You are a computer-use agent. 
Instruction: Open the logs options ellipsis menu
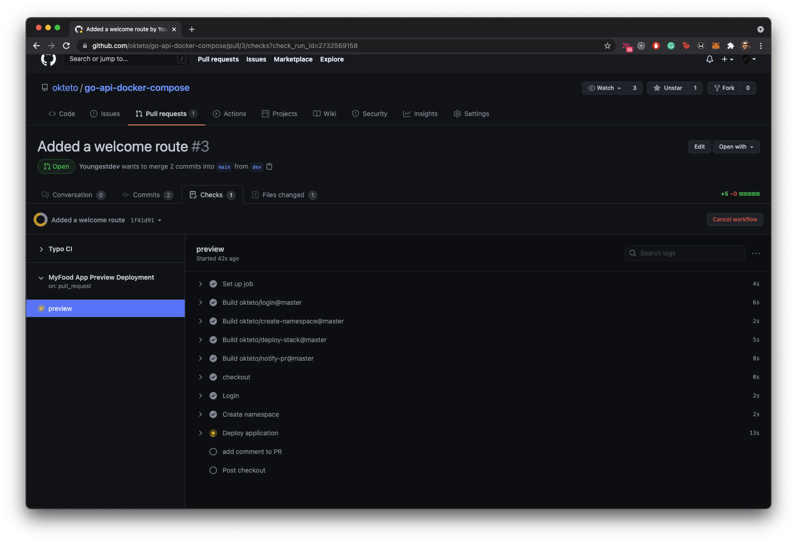[756, 253]
